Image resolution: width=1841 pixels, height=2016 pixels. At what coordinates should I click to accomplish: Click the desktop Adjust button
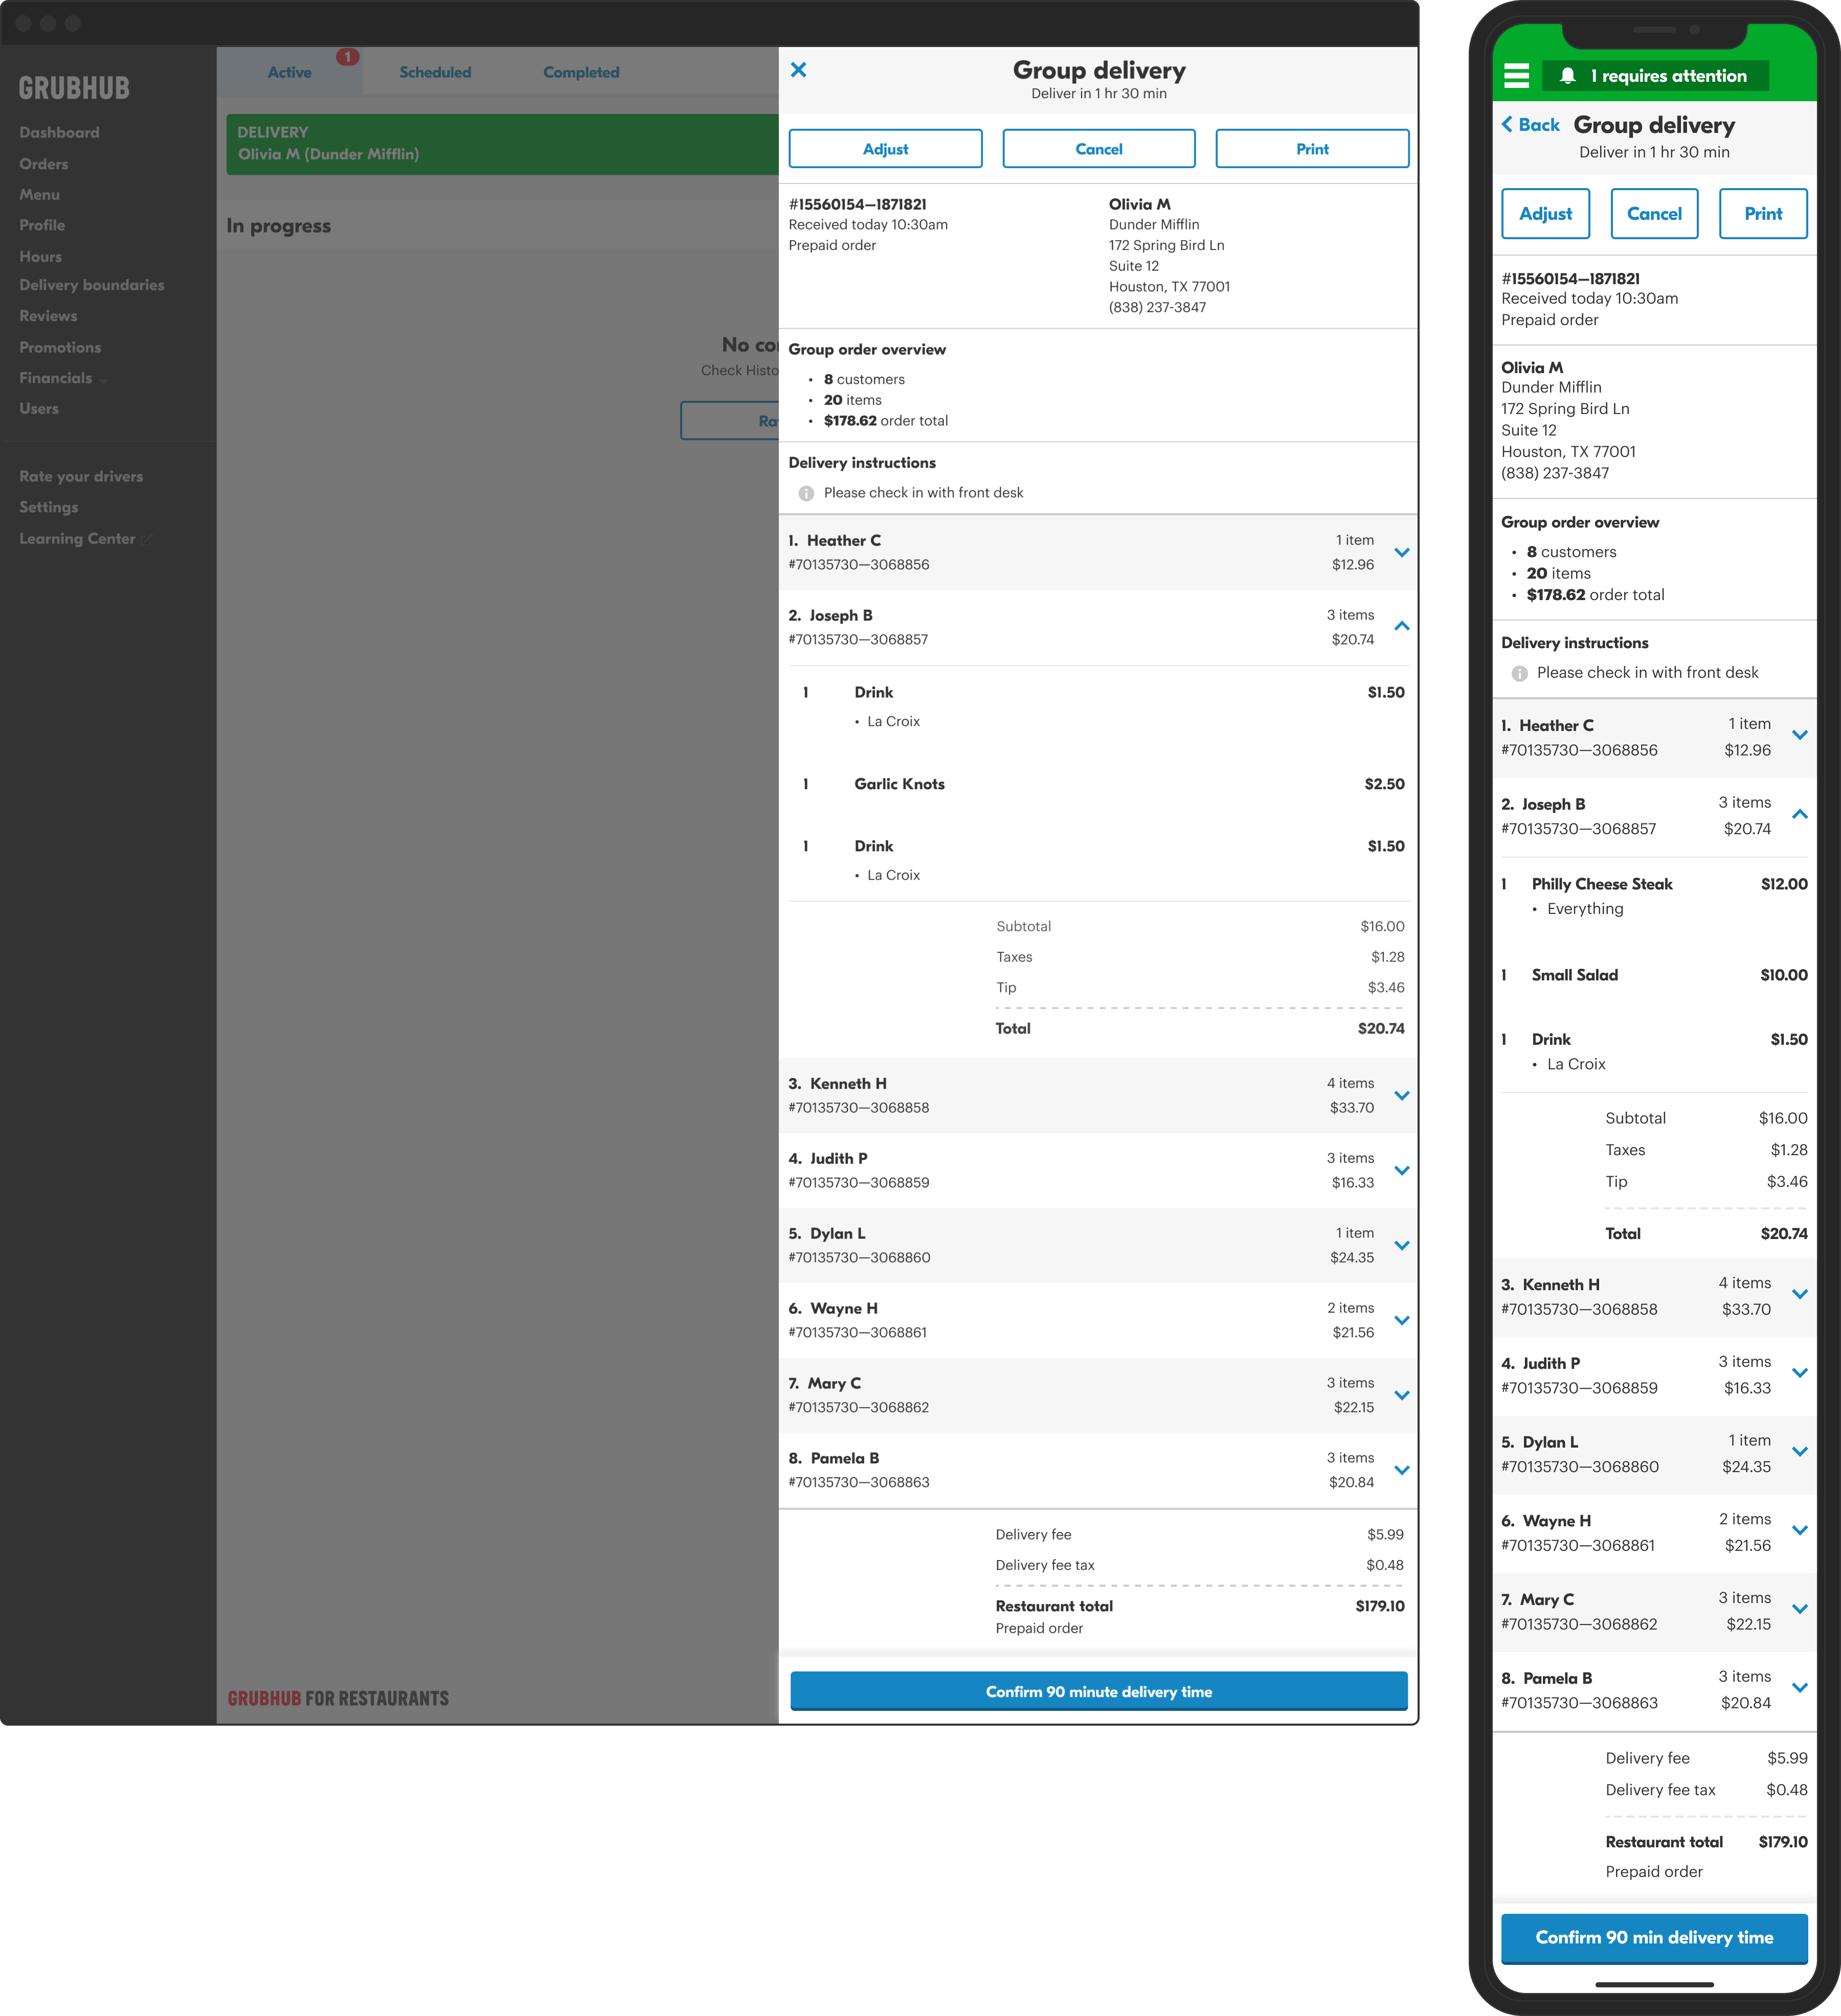[x=885, y=149]
